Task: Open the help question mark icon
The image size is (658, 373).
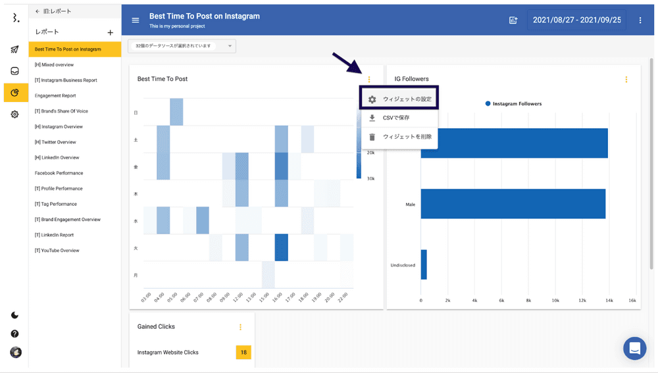Action: (15, 334)
